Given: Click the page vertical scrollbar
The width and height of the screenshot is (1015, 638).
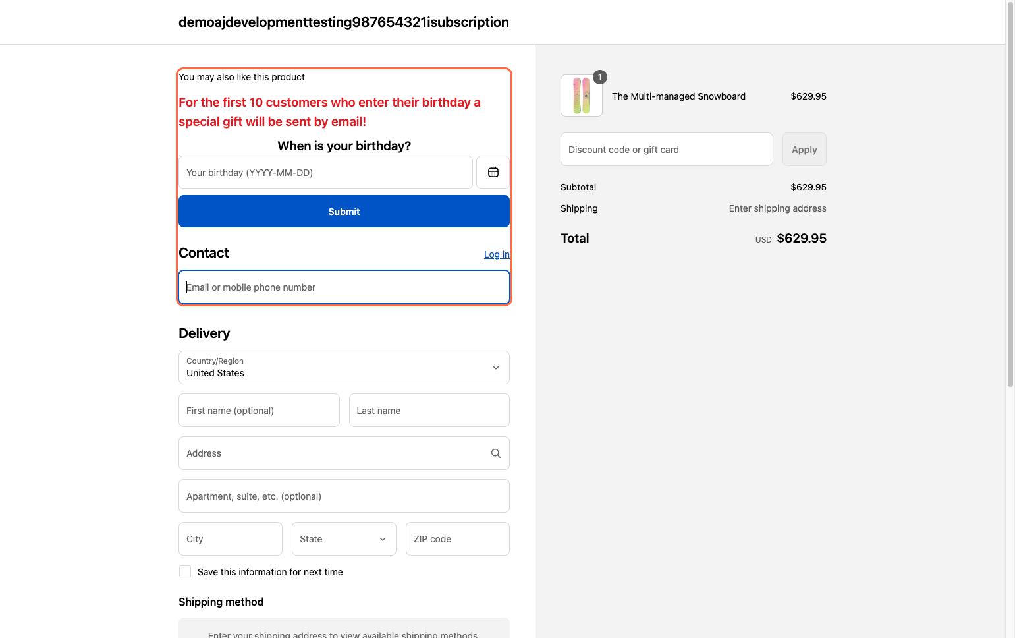Looking at the screenshot, I should point(1010,198).
